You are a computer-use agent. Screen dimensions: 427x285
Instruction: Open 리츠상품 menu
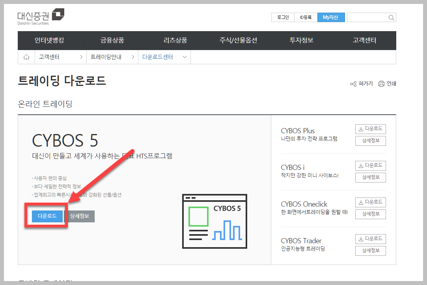[x=175, y=40]
